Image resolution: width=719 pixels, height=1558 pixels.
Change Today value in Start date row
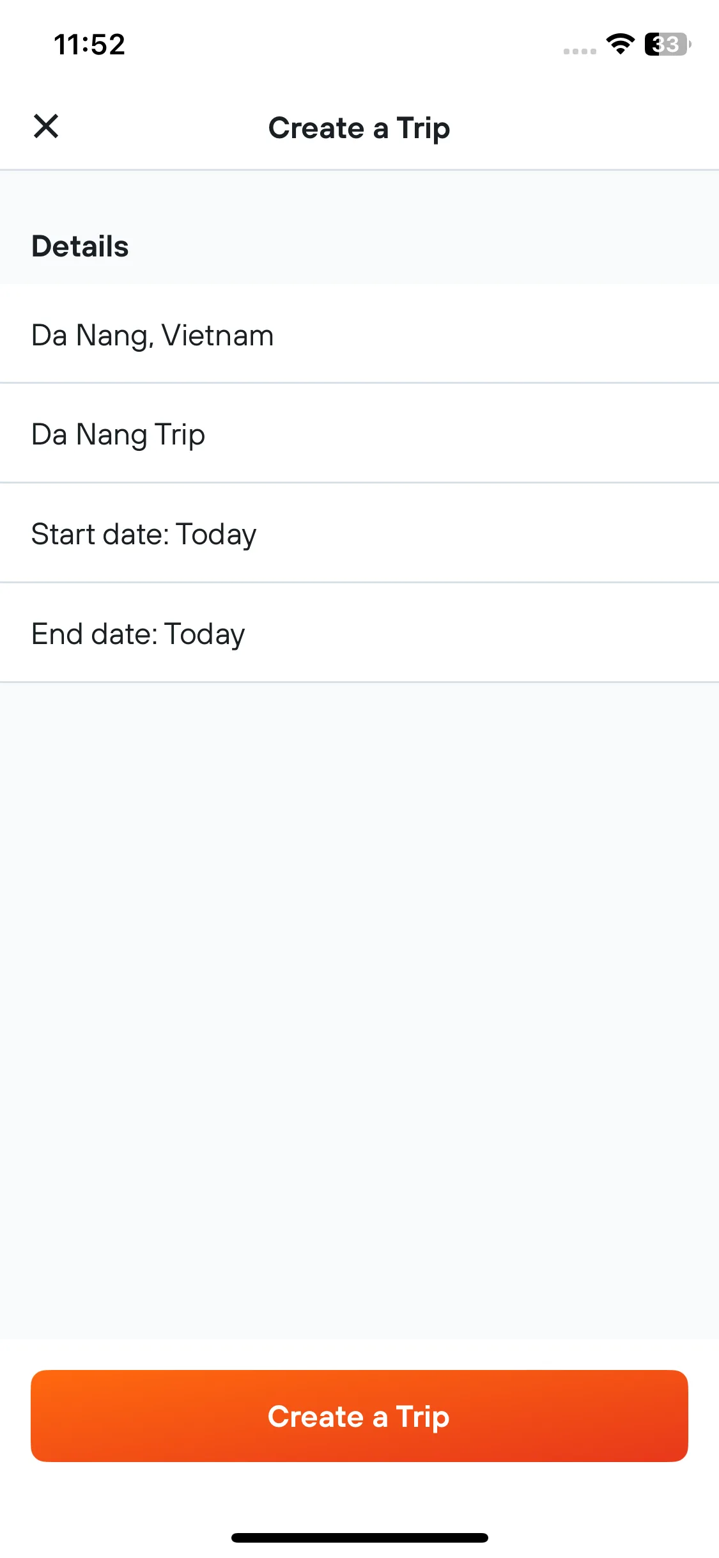[x=216, y=535]
